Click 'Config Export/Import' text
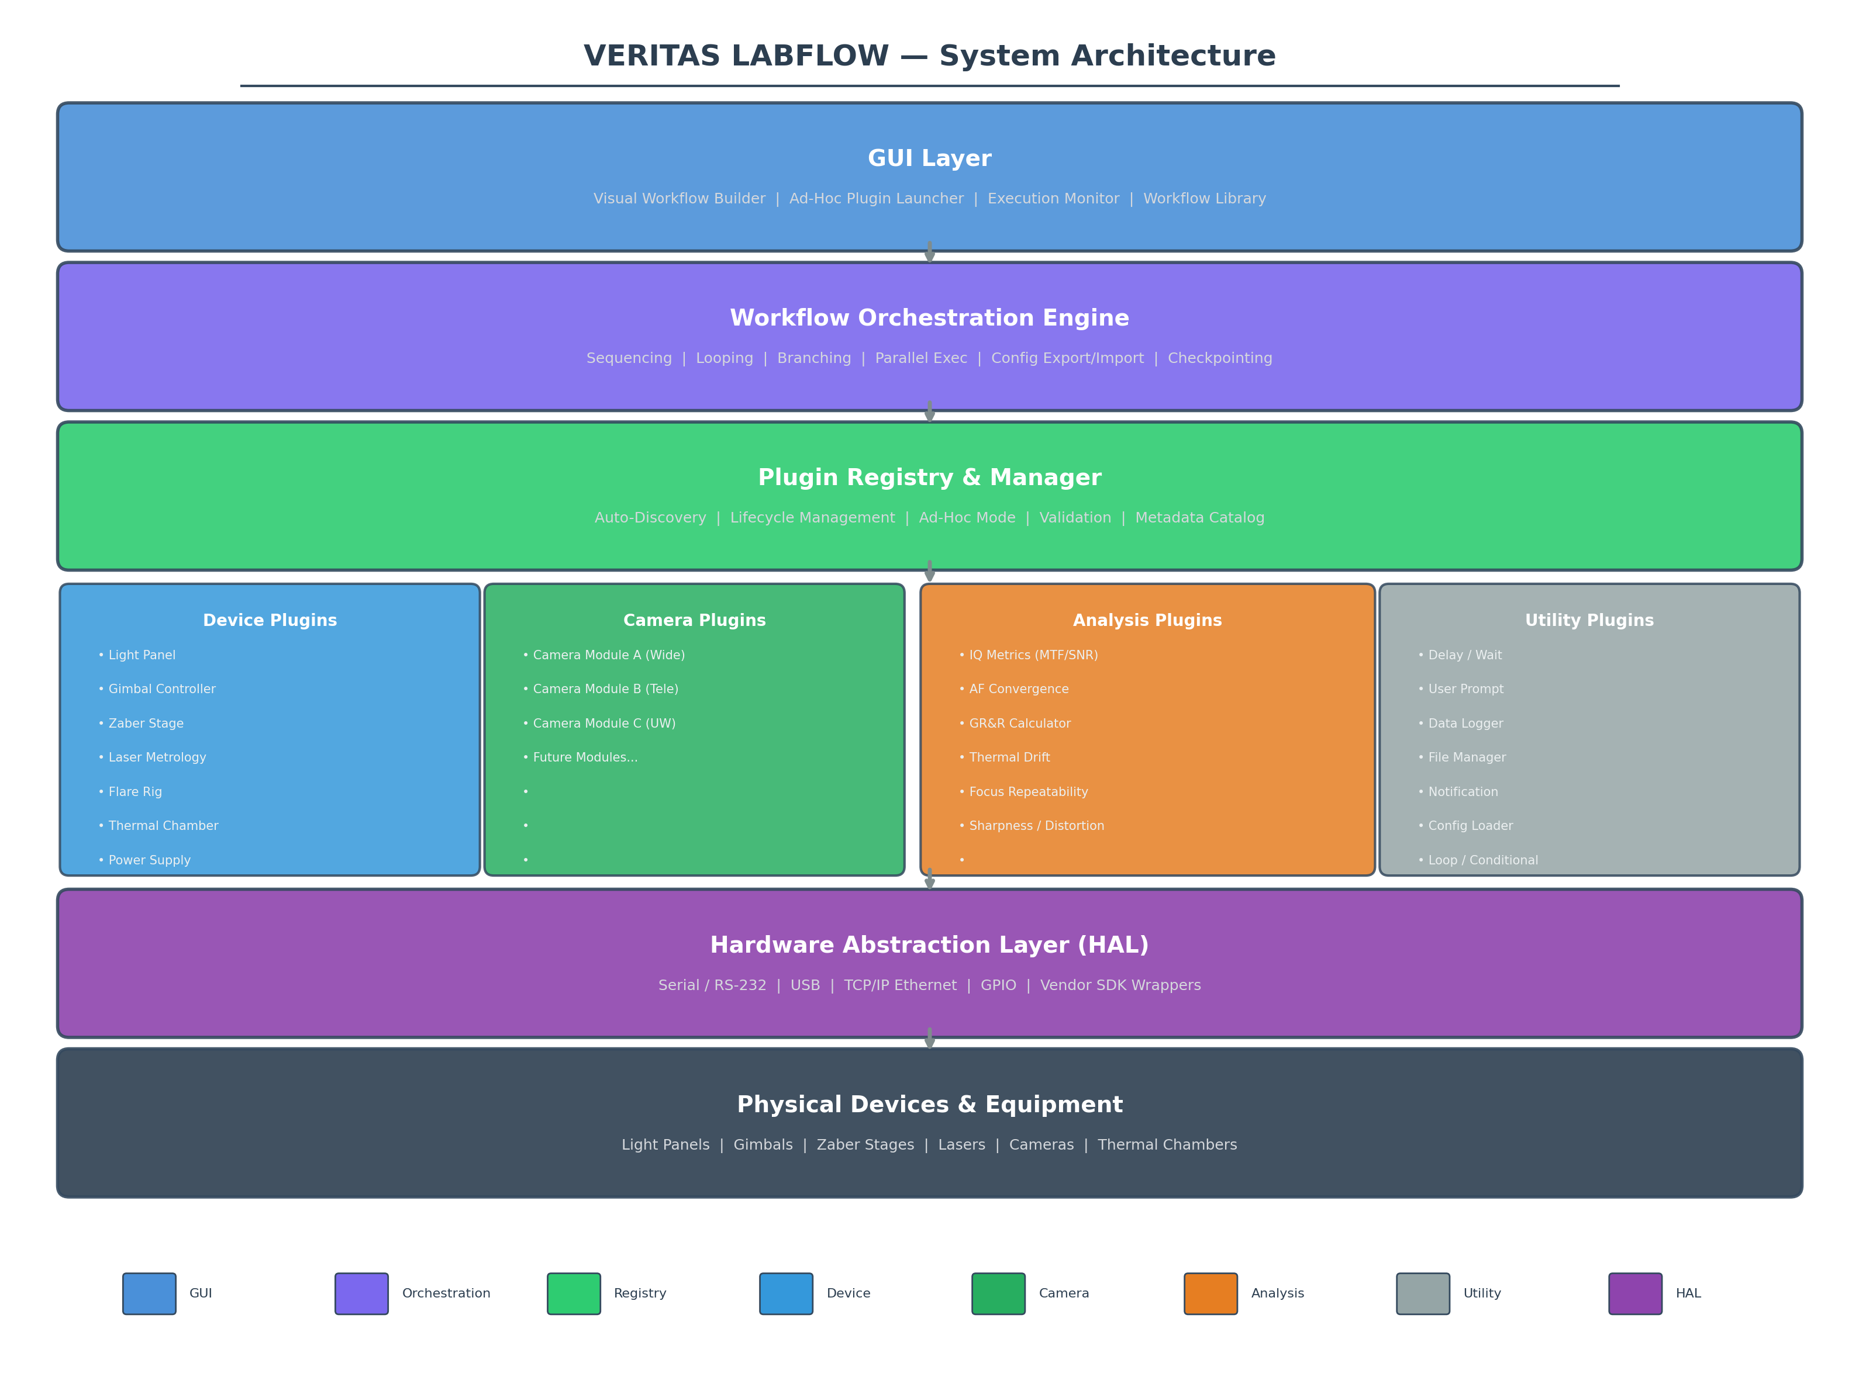This screenshot has height=1391, width=1859. click(x=1067, y=358)
